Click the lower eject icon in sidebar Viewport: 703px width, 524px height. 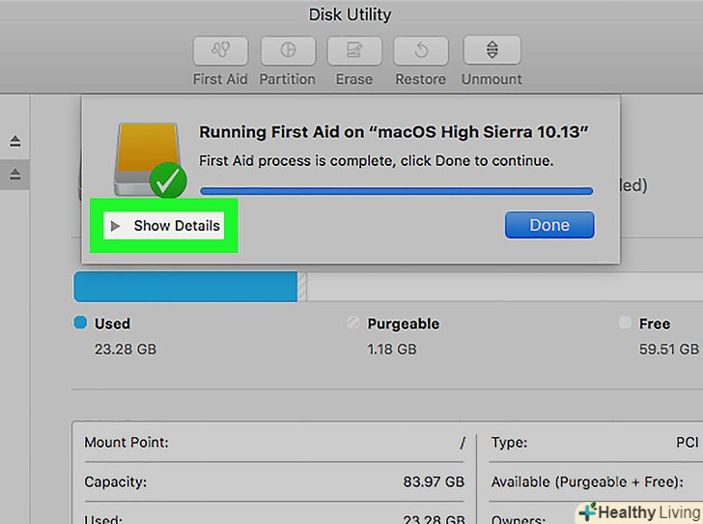[14, 174]
